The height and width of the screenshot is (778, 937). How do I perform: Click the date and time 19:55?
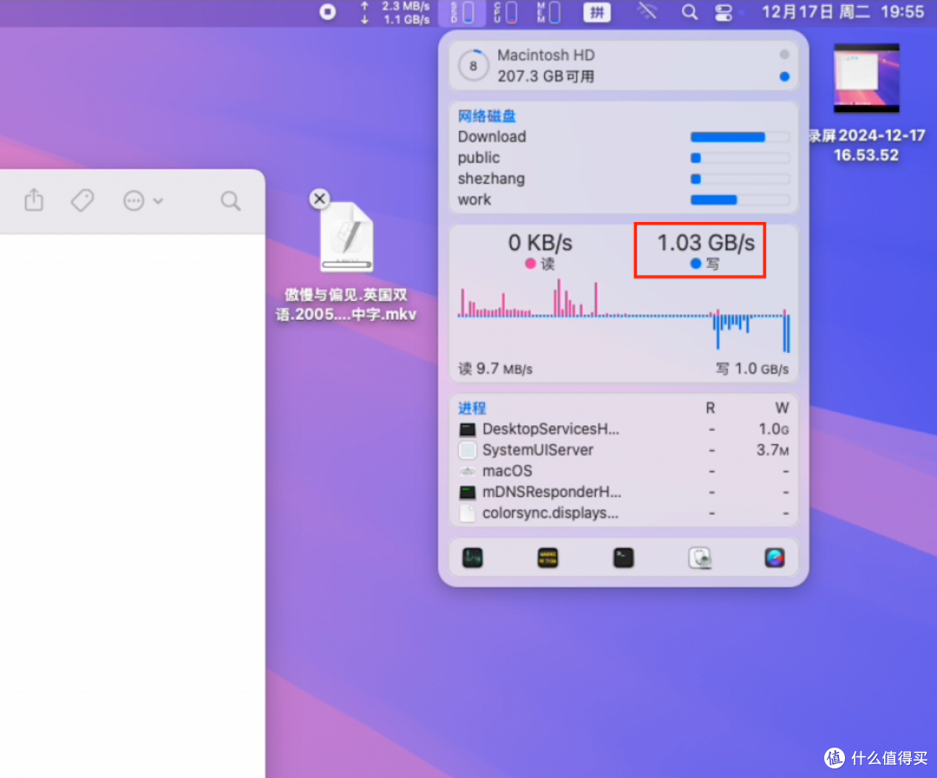click(842, 12)
